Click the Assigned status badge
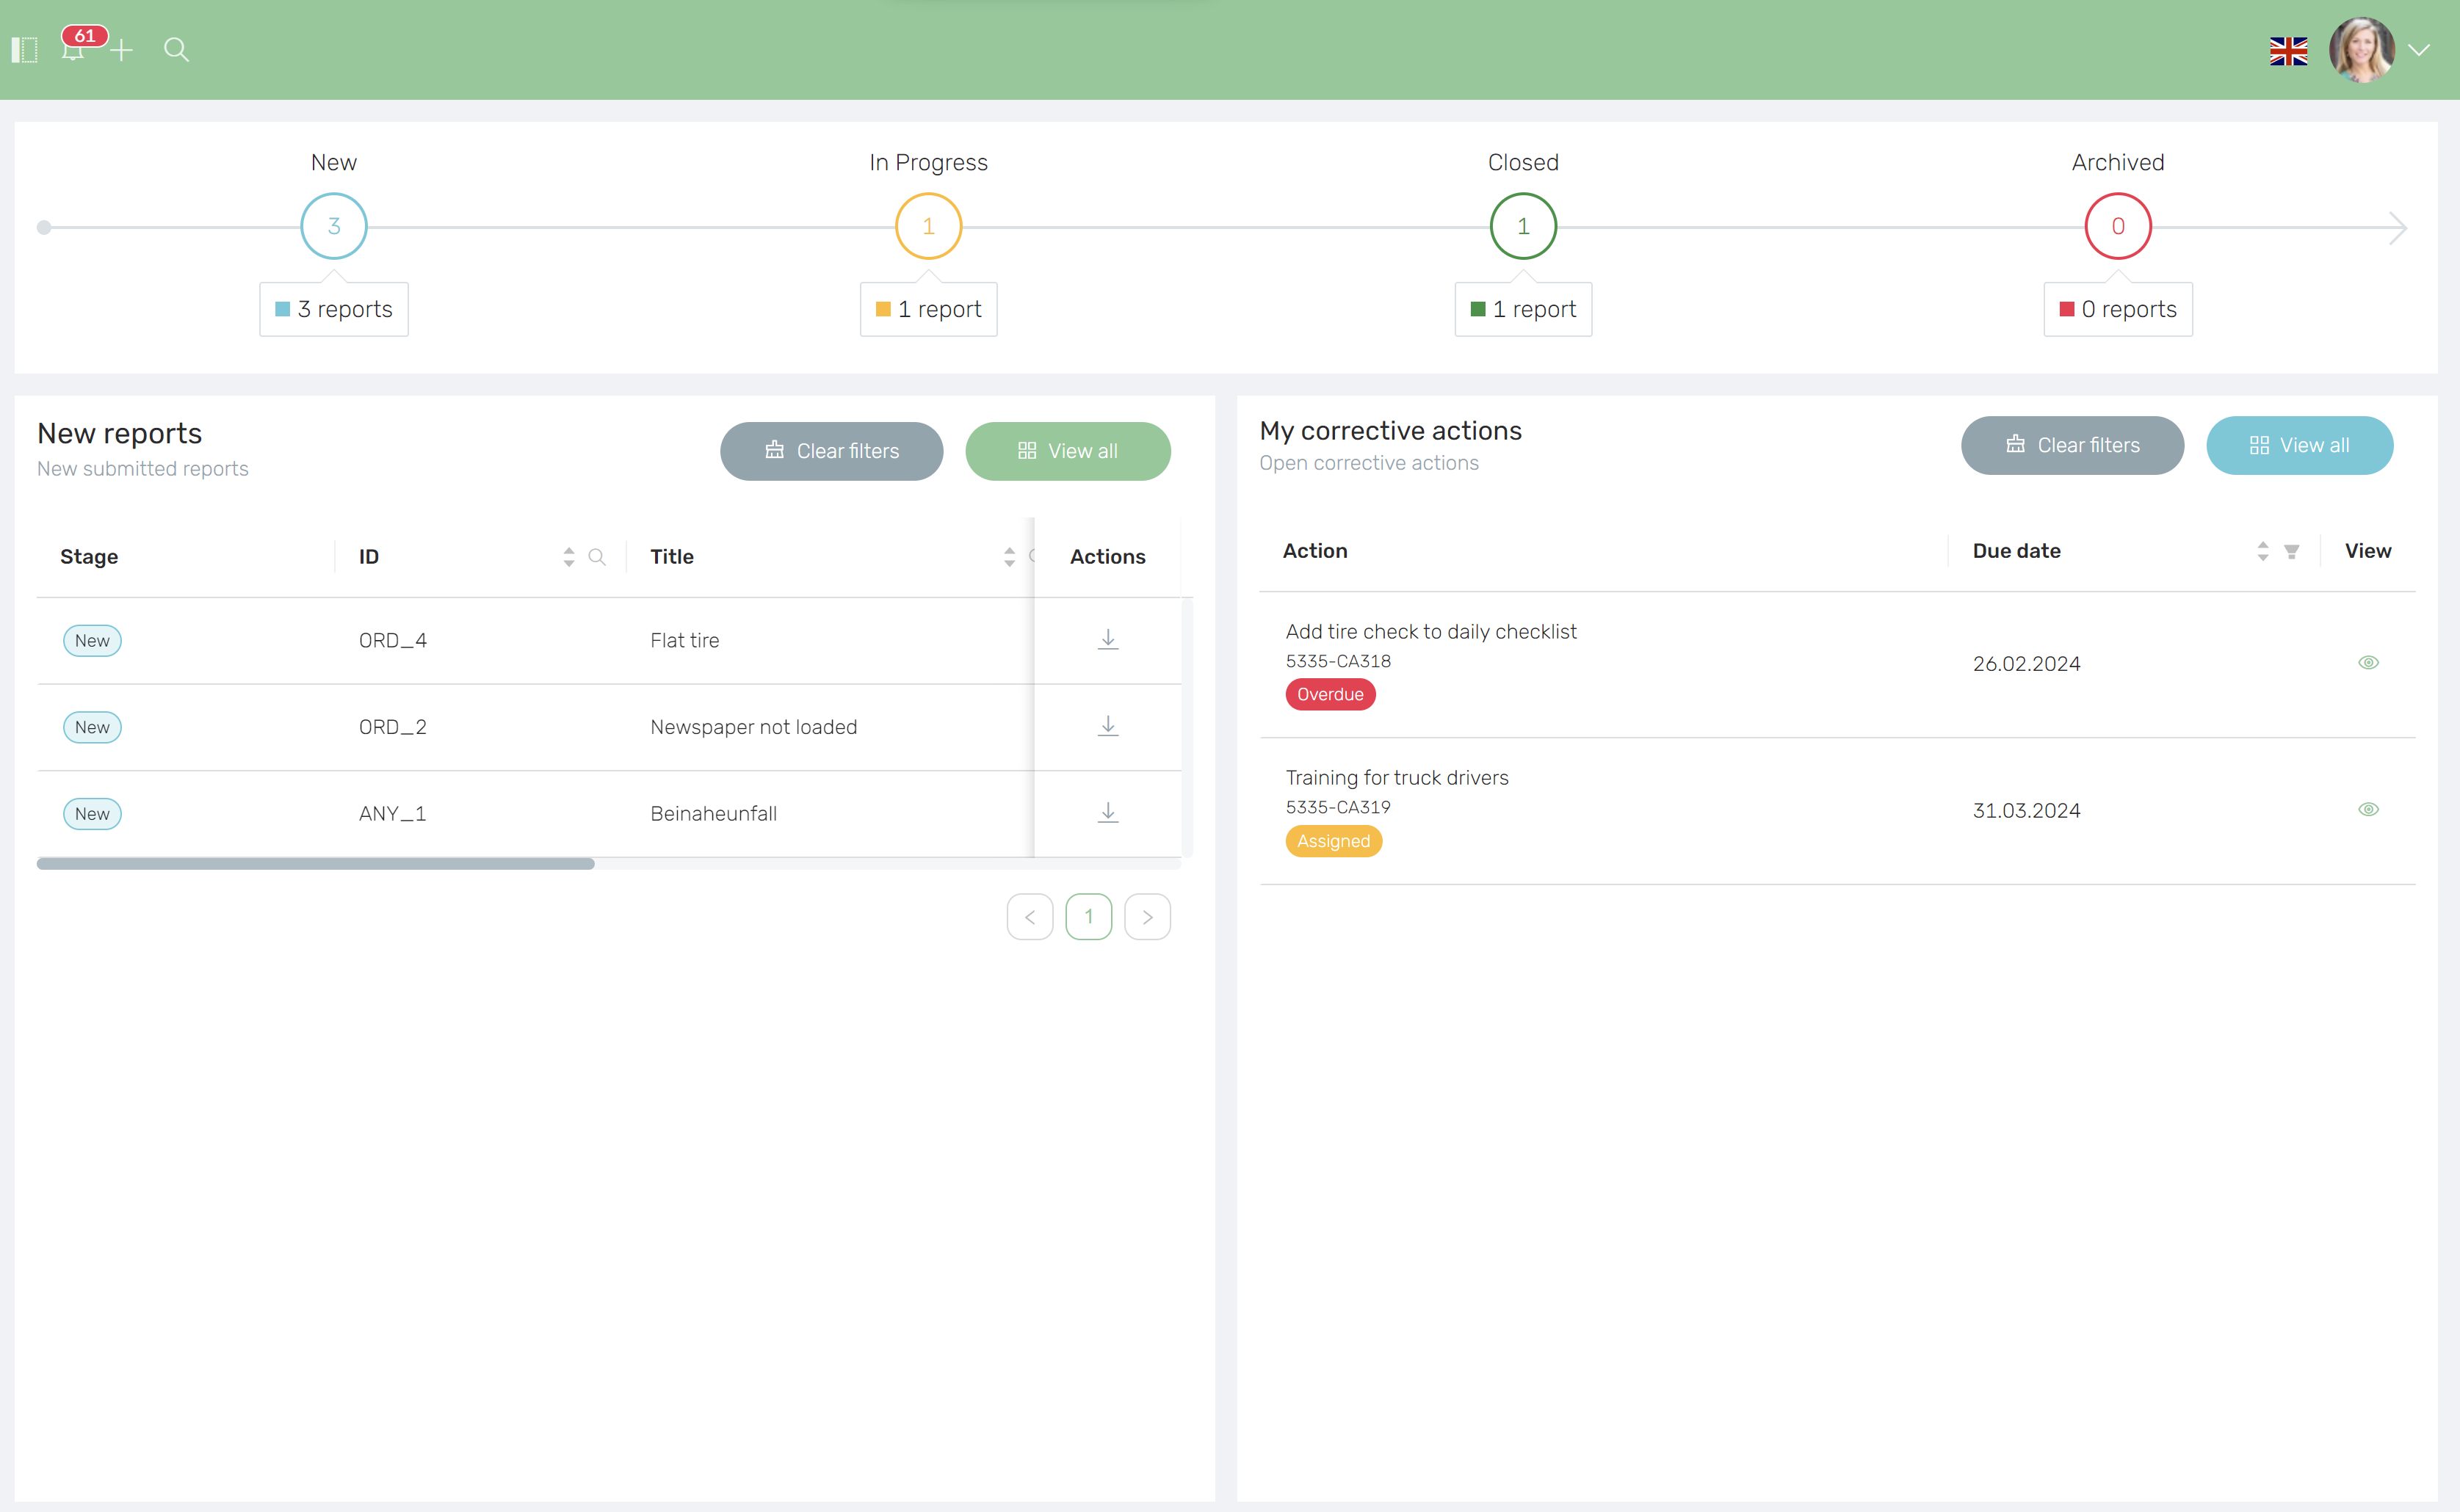 coord(1334,841)
